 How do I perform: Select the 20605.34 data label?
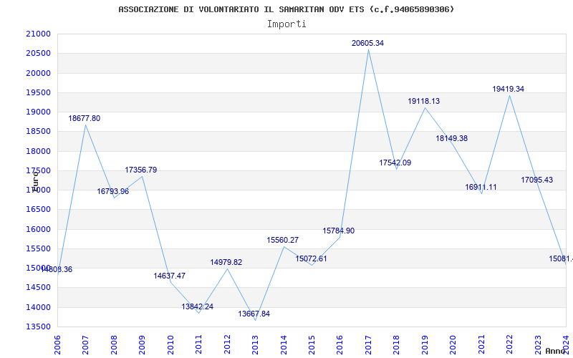tap(367, 43)
